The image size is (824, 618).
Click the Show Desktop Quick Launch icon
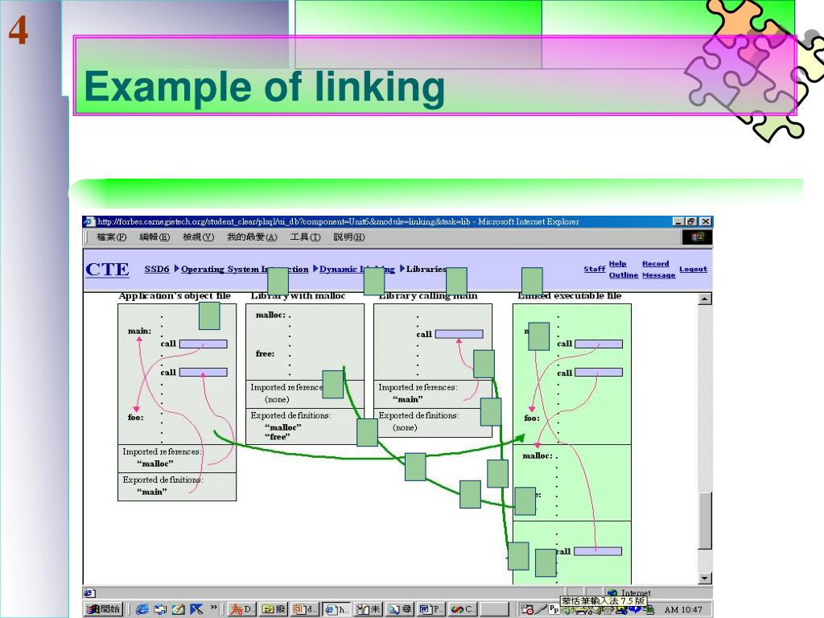160,609
